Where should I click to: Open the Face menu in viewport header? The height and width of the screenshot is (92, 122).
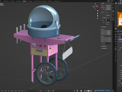point(22,91)
